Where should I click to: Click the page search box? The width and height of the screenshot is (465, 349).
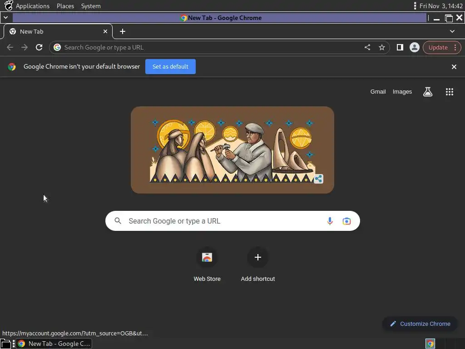(x=232, y=221)
